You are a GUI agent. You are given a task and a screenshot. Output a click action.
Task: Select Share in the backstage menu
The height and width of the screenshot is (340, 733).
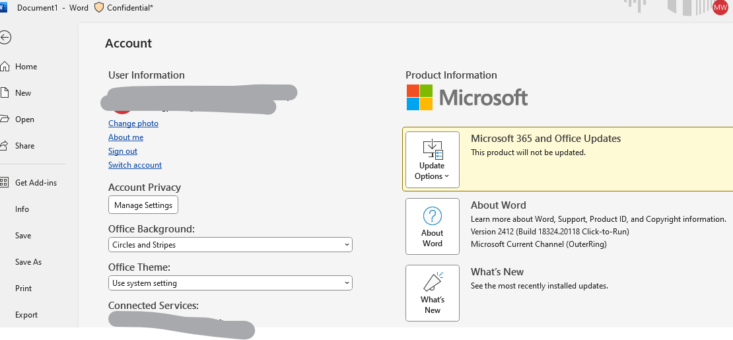point(24,145)
